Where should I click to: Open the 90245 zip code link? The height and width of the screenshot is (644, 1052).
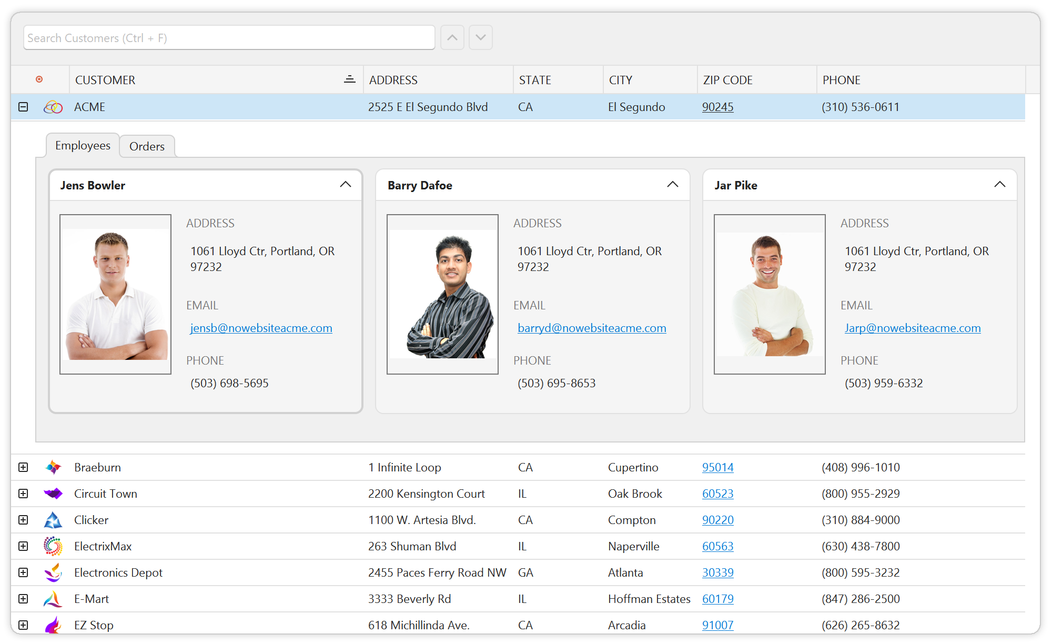coord(715,107)
